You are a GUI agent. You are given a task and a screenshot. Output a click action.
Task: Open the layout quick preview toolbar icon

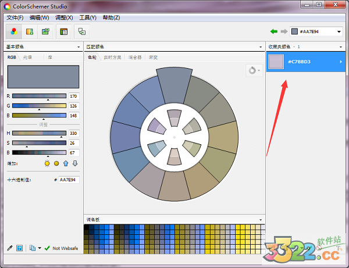pos(63,31)
